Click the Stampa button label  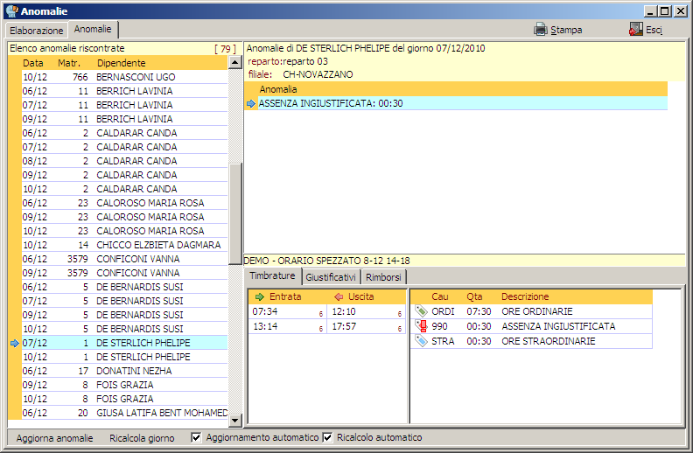pos(566,30)
